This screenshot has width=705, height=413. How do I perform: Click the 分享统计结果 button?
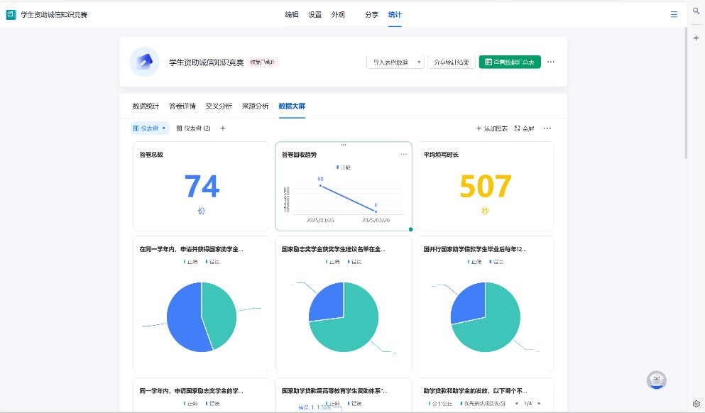[452, 62]
